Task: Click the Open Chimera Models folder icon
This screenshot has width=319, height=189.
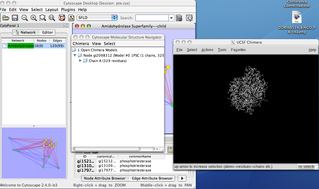Action: 74,50
